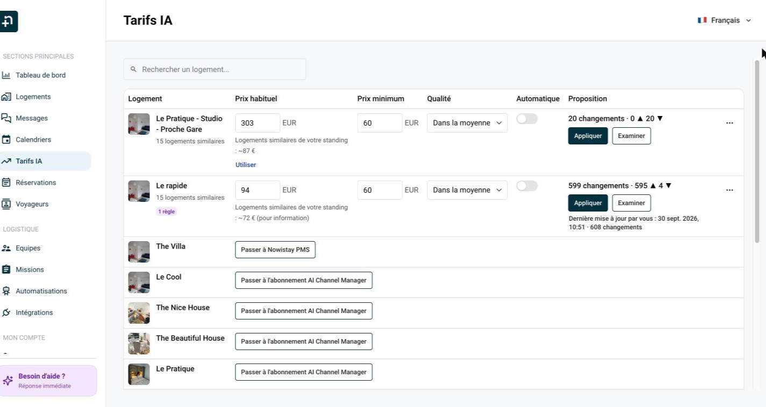This screenshot has height=407, width=766.
Task: Click the search magnifier icon
Action: point(134,70)
